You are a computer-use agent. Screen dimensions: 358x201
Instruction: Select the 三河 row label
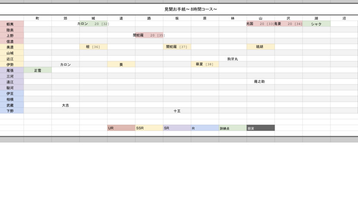click(12, 76)
